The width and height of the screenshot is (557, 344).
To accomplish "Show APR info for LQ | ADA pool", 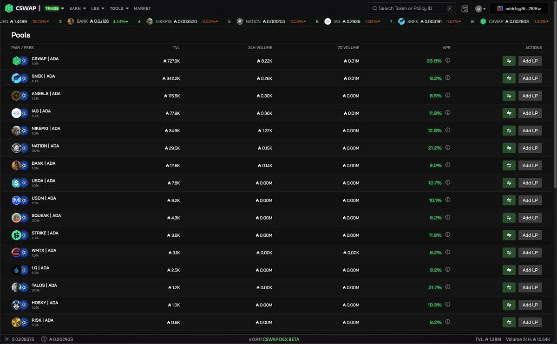I will tap(447, 269).
